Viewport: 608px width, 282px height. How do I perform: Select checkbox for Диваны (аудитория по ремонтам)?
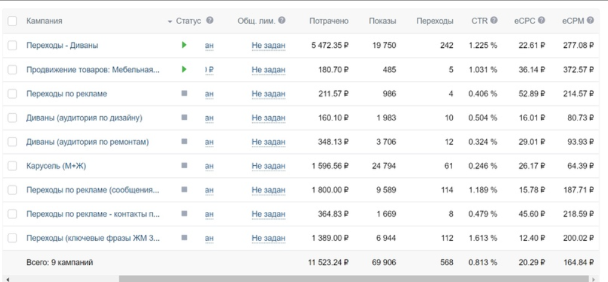point(12,142)
